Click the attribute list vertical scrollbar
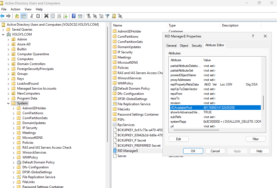277x188 pixels. (264, 102)
